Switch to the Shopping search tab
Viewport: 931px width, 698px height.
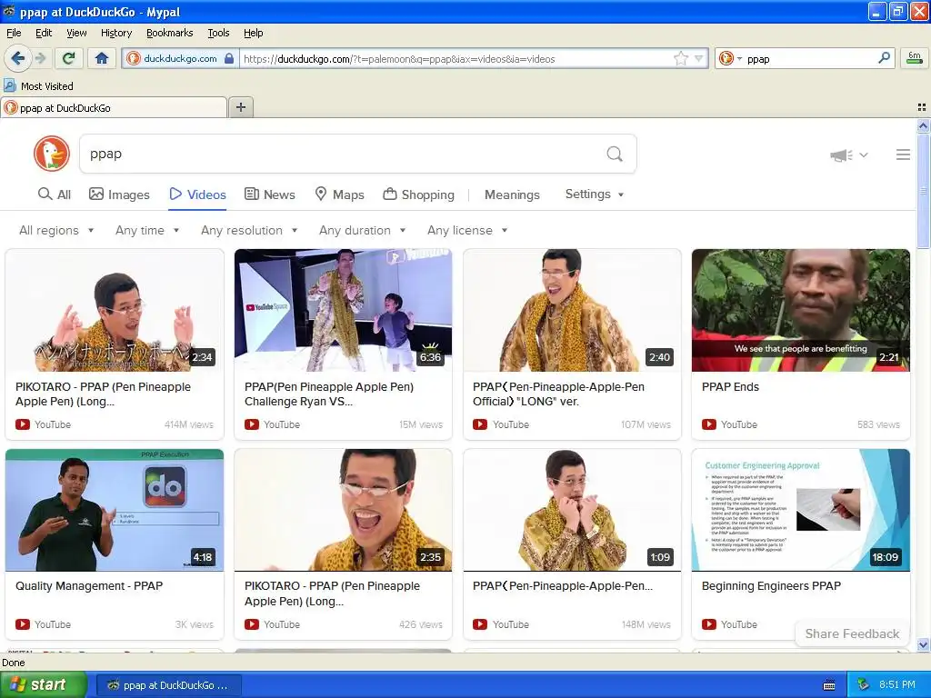click(418, 194)
